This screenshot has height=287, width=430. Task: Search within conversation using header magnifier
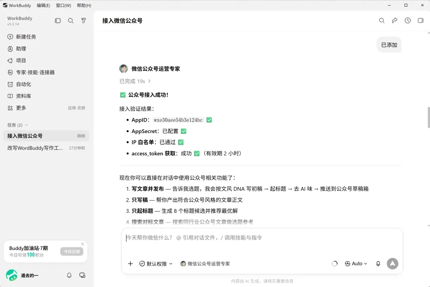[381, 21]
